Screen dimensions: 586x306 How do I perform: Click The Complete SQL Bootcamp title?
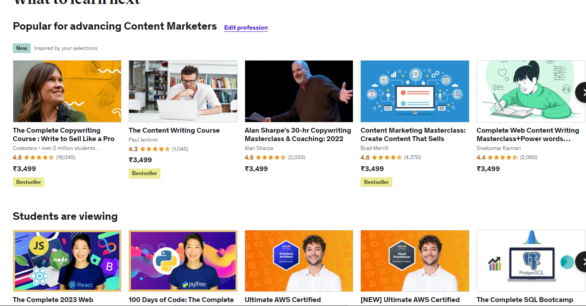(x=525, y=300)
